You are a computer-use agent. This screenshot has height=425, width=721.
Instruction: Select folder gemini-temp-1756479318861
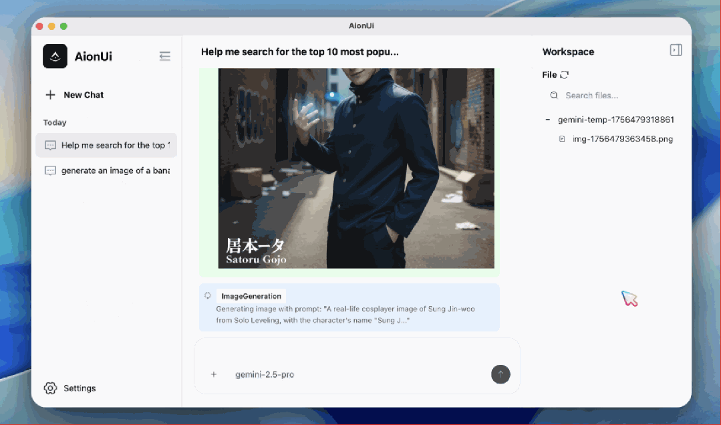pyautogui.click(x=615, y=120)
